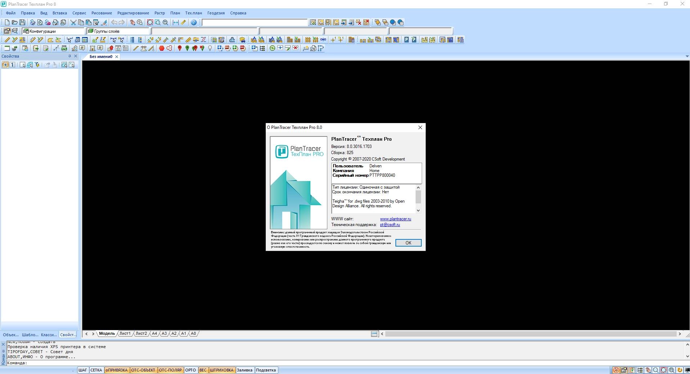Click the Cut scissors icon

[x=73, y=22]
